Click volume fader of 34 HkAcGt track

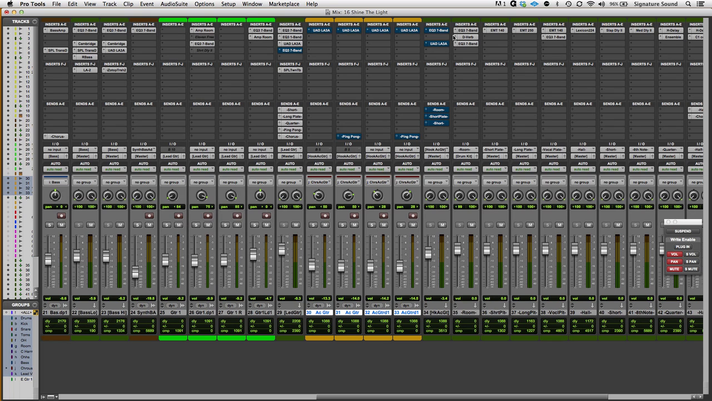click(428, 253)
